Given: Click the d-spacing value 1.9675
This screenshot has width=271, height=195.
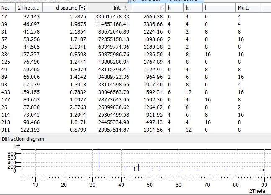Looking at the screenshot, I should click(x=78, y=24).
